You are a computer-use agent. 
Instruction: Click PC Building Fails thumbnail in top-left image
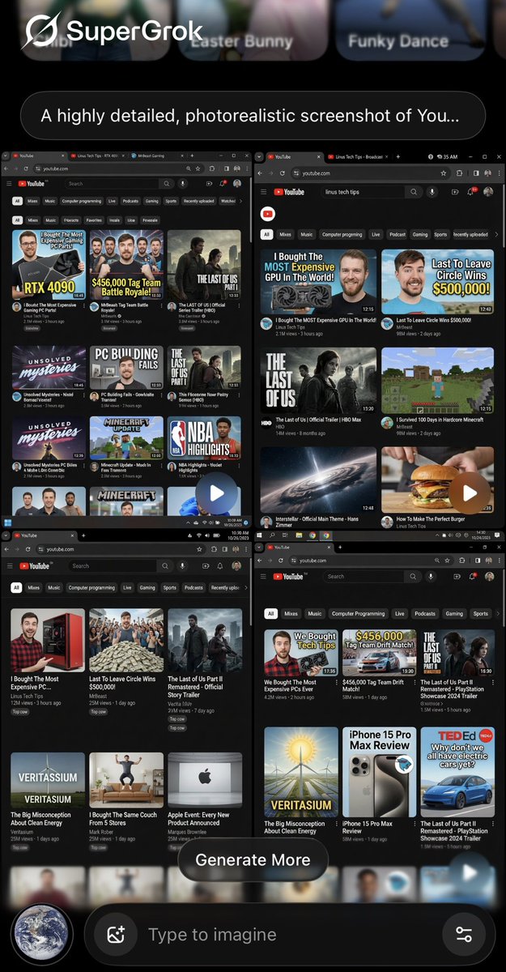click(x=126, y=367)
